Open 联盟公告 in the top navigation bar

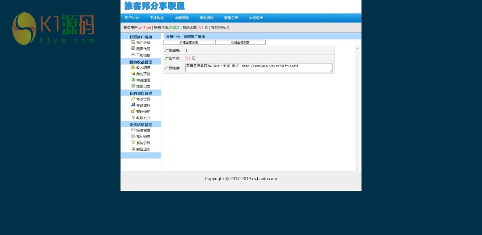point(231,18)
